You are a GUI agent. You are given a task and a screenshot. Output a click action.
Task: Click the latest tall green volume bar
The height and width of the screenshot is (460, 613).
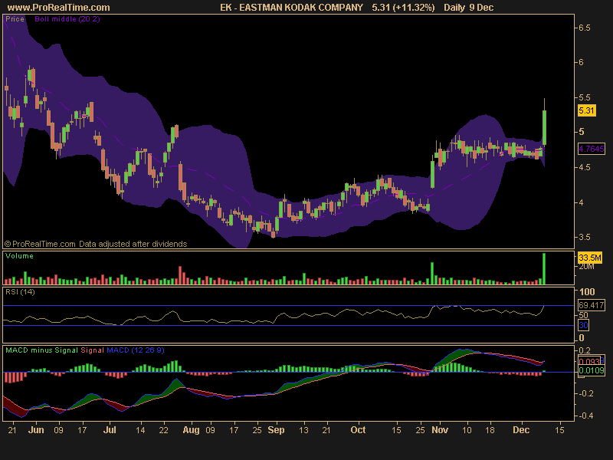pos(544,268)
